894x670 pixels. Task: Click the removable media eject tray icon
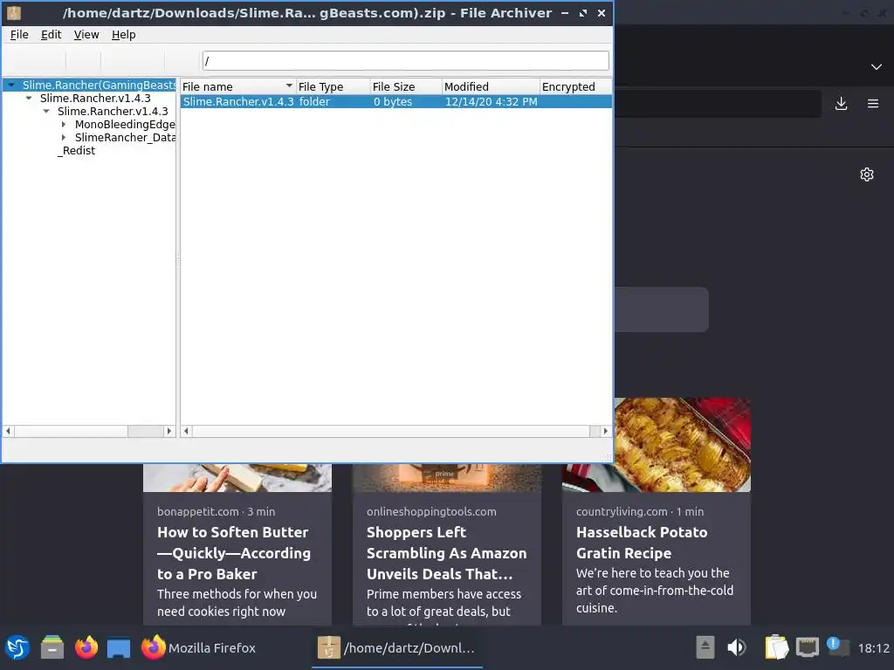705,648
